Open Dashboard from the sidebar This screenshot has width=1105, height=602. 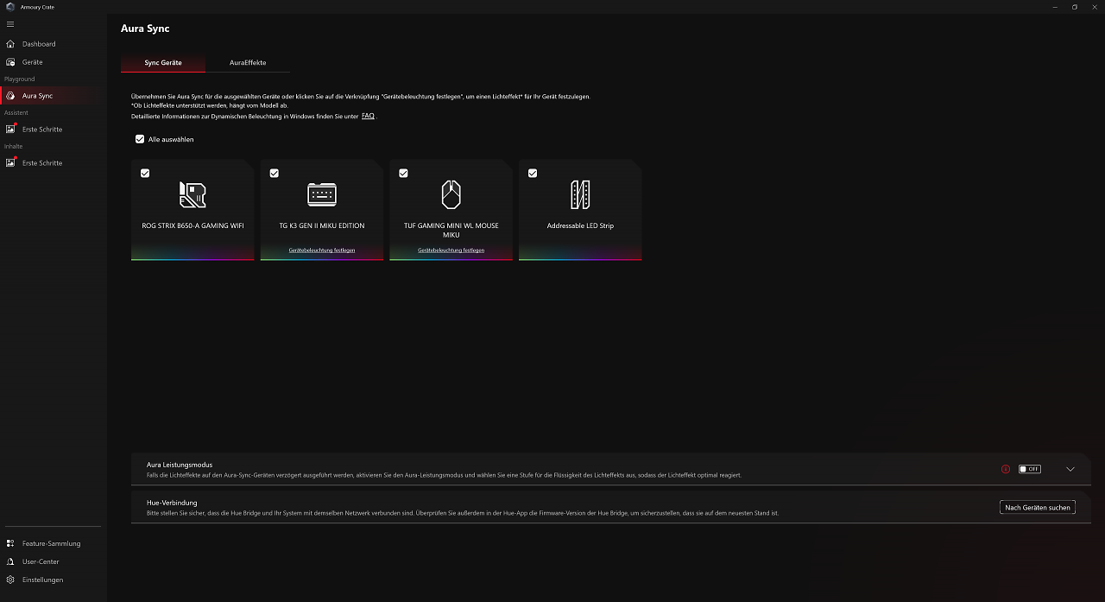point(39,44)
